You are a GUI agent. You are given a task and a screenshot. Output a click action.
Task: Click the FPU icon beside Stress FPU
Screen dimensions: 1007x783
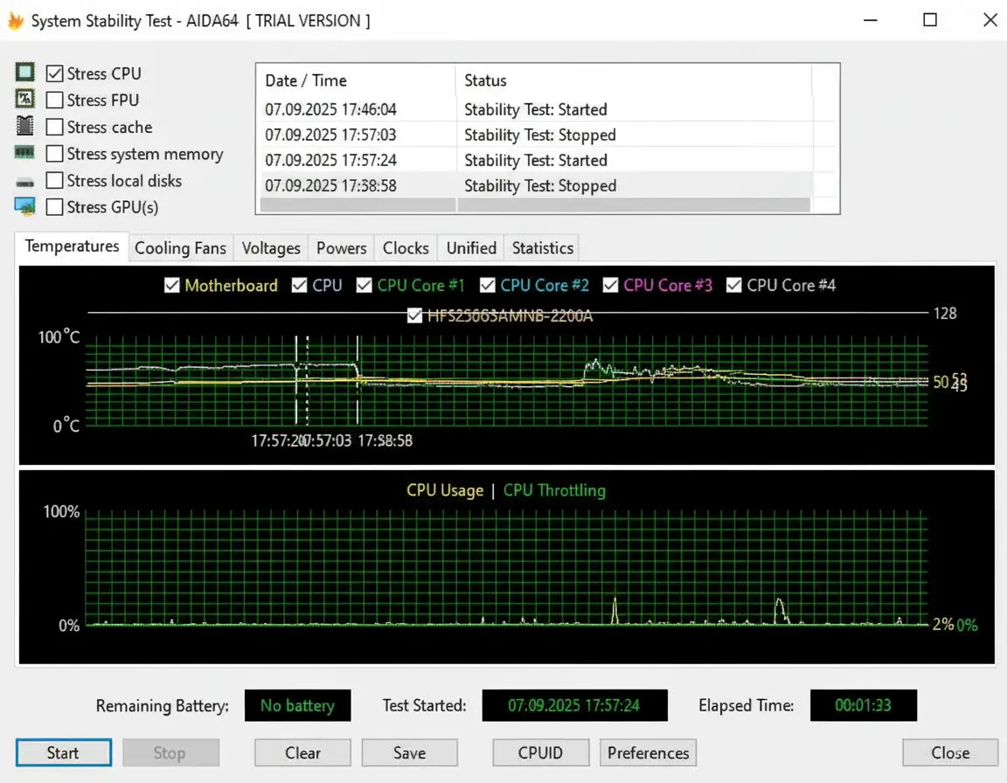pyautogui.click(x=25, y=99)
